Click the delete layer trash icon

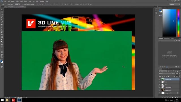click(178, 97)
